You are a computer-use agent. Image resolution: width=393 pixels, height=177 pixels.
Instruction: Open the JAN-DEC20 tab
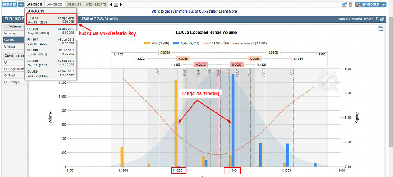click(x=55, y=4)
